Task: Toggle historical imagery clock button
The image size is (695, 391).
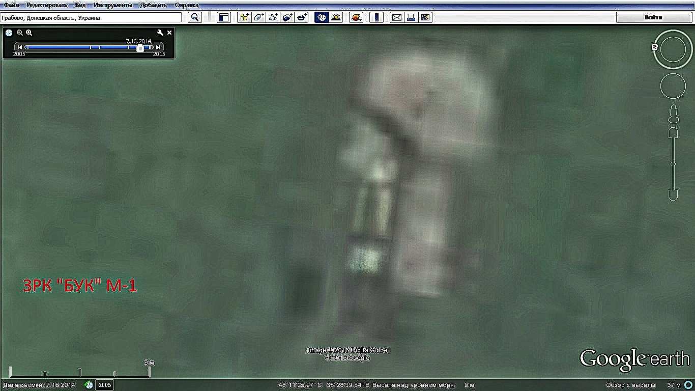Action: [321, 17]
